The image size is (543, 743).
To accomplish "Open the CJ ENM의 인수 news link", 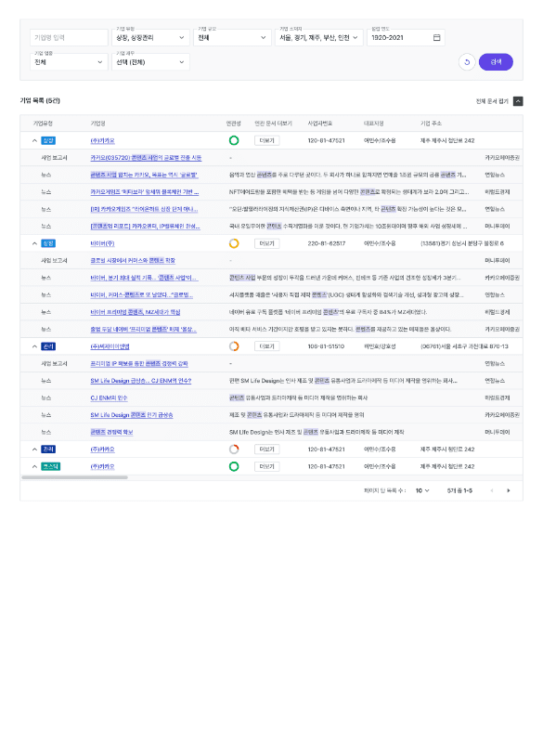I will coord(109,398).
